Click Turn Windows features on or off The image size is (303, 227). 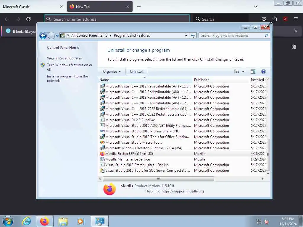tap(70, 67)
